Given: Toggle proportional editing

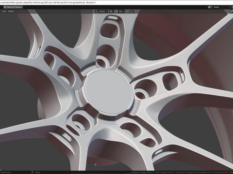Looking at the screenshot, I should [128, 11].
